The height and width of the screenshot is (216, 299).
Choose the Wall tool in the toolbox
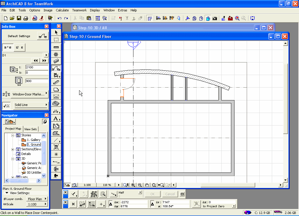tap(56, 47)
